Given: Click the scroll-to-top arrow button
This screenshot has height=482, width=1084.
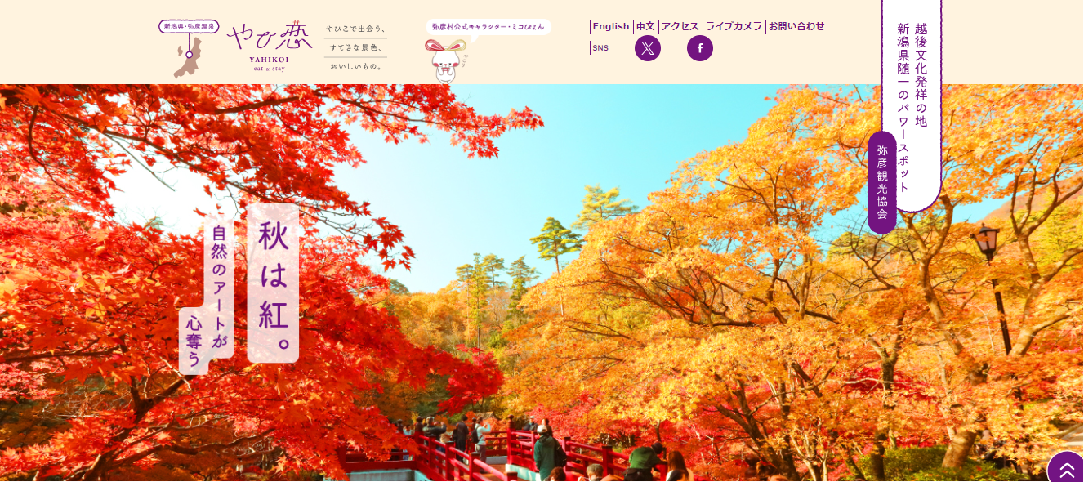Looking at the screenshot, I should tap(1066, 471).
